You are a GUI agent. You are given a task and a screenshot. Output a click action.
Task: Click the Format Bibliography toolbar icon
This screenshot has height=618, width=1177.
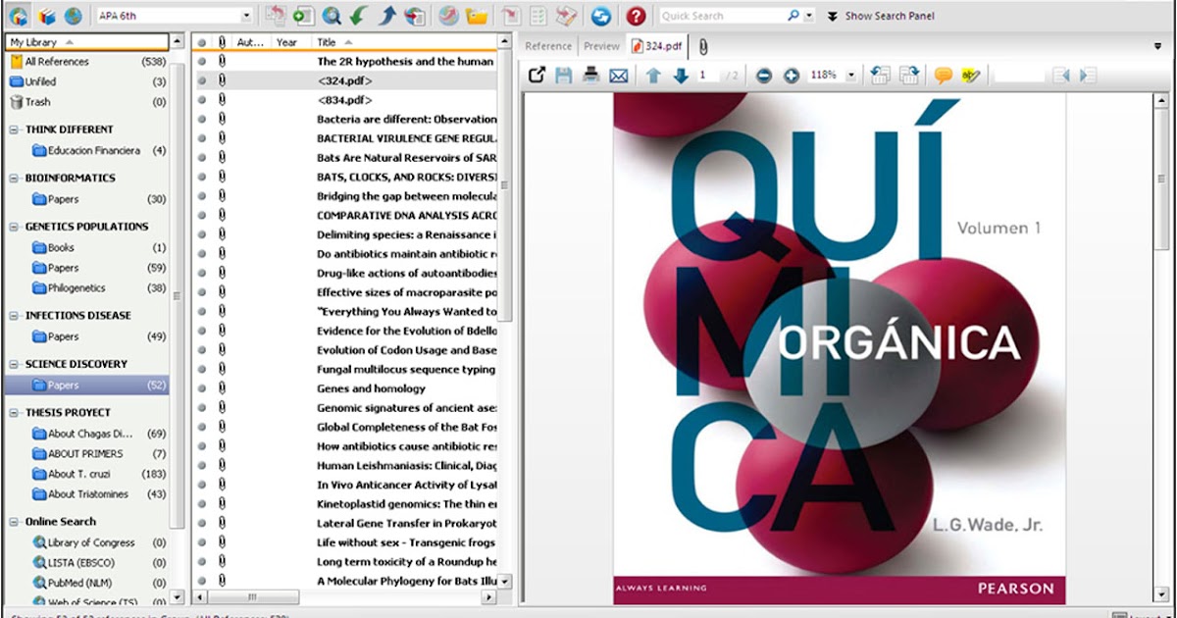point(537,16)
